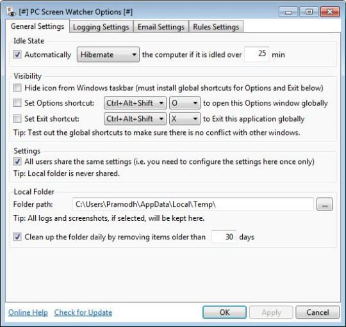The image size is (346, 327).
Task: Switch to the Email Settings tab
Action: pyautogui.click(x=161, y=27)
